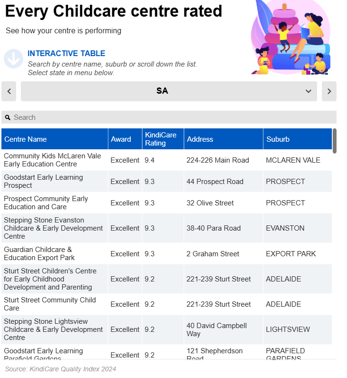The height and width of the screenshot is (378, 347).
Task: Sort table by Award column header
Action: [x=121, y=139]
